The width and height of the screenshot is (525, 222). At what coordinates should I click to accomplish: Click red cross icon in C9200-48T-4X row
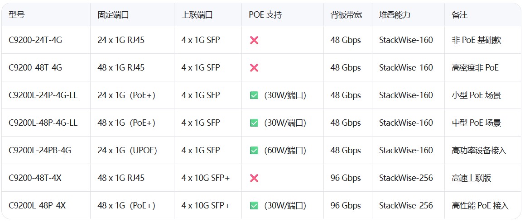pos(254,178)
